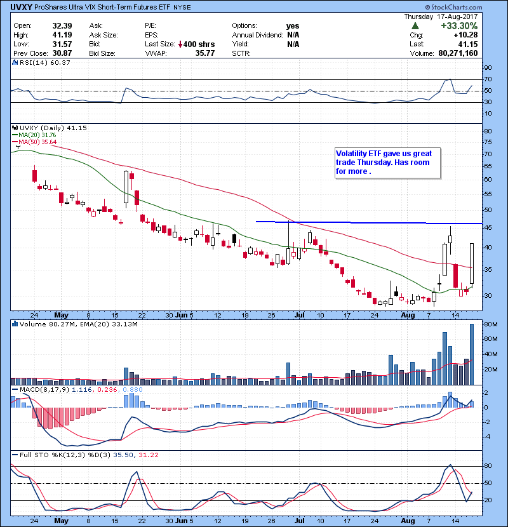Click the candlestick icon next to UVXY (Daily)
This screenshot has height=527, width=508.
(15, 128)
